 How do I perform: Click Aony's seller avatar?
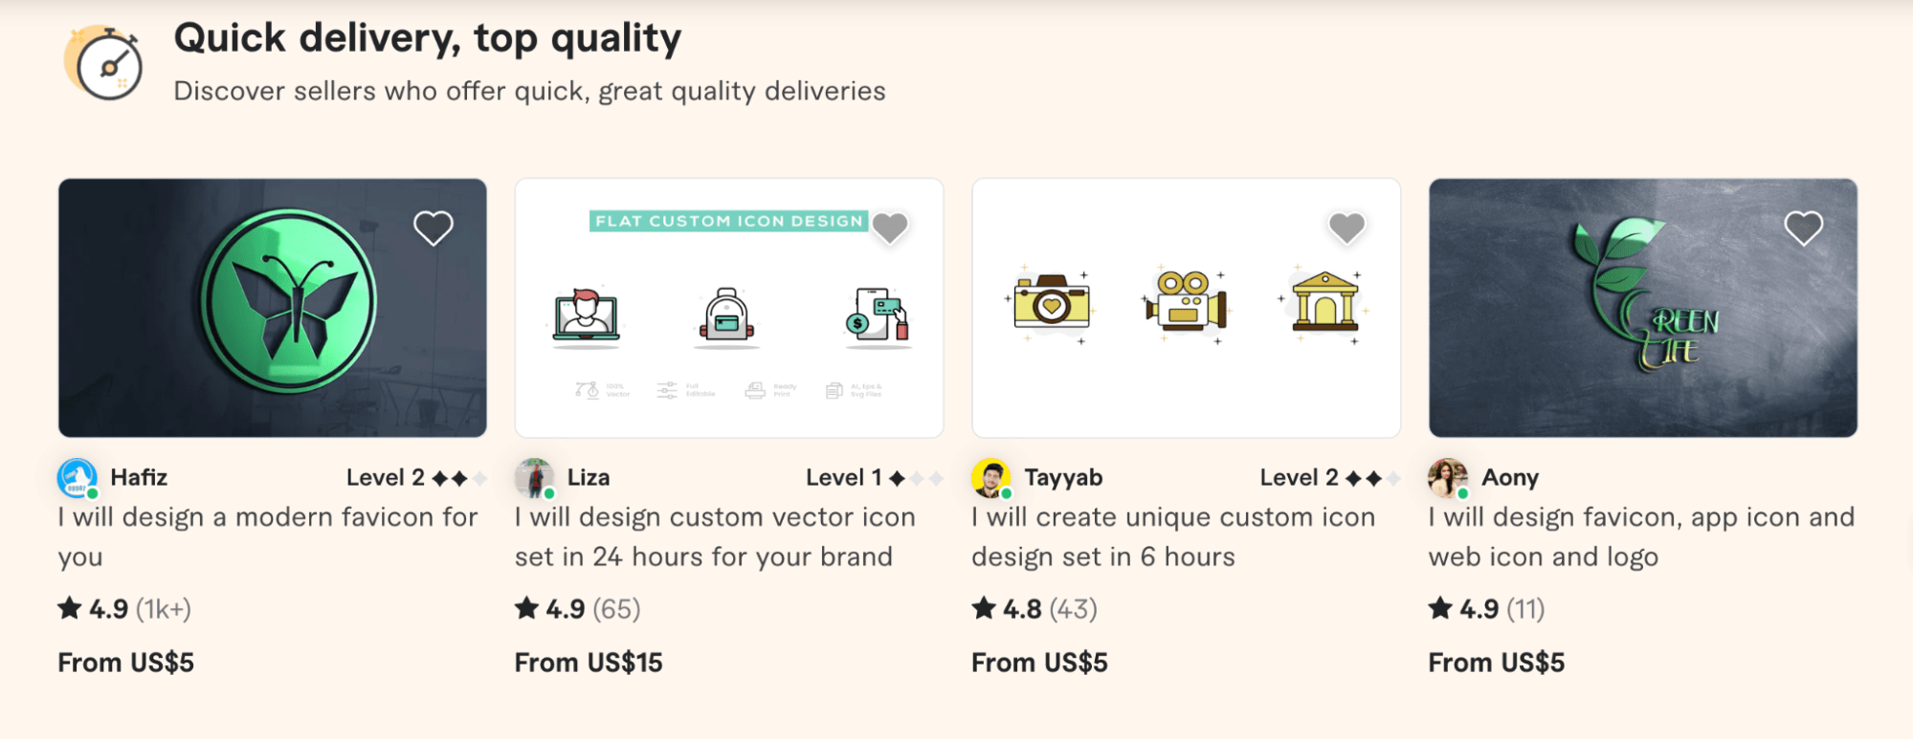(1448, 478)
